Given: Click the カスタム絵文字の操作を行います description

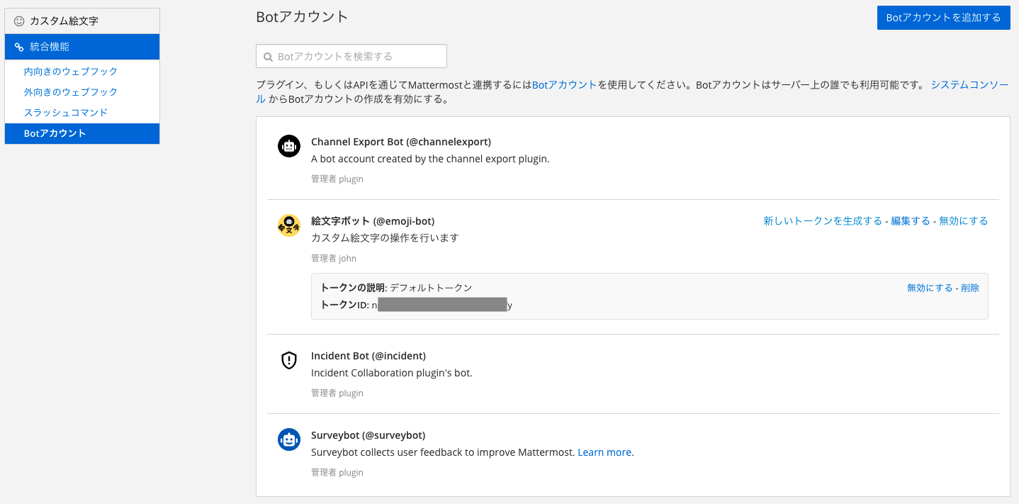Looking at the screenshot, I should (385, 238).
